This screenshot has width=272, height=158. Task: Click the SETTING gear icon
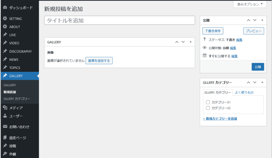[x=5, y=18]
